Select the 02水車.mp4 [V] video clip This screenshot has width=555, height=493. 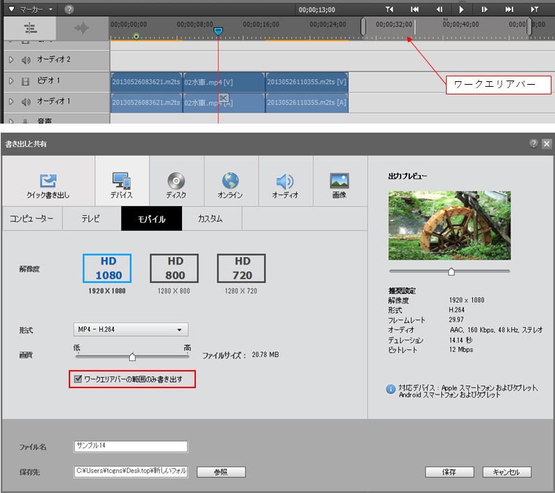[224, 82]
